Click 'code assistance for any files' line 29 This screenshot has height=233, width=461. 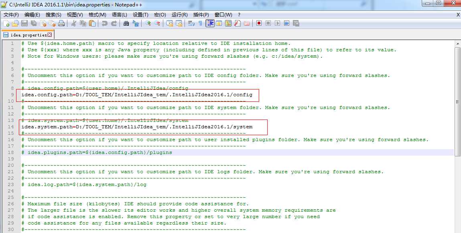124,223
